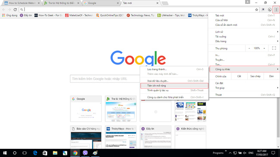280x157 pixels.
Task: Open the notification center icon
Action: click(x=273, y=153)
